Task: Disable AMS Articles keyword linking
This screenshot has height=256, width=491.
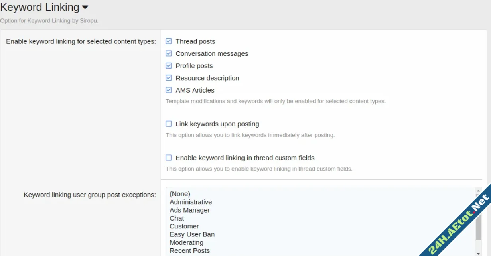Action: (169, 90)
